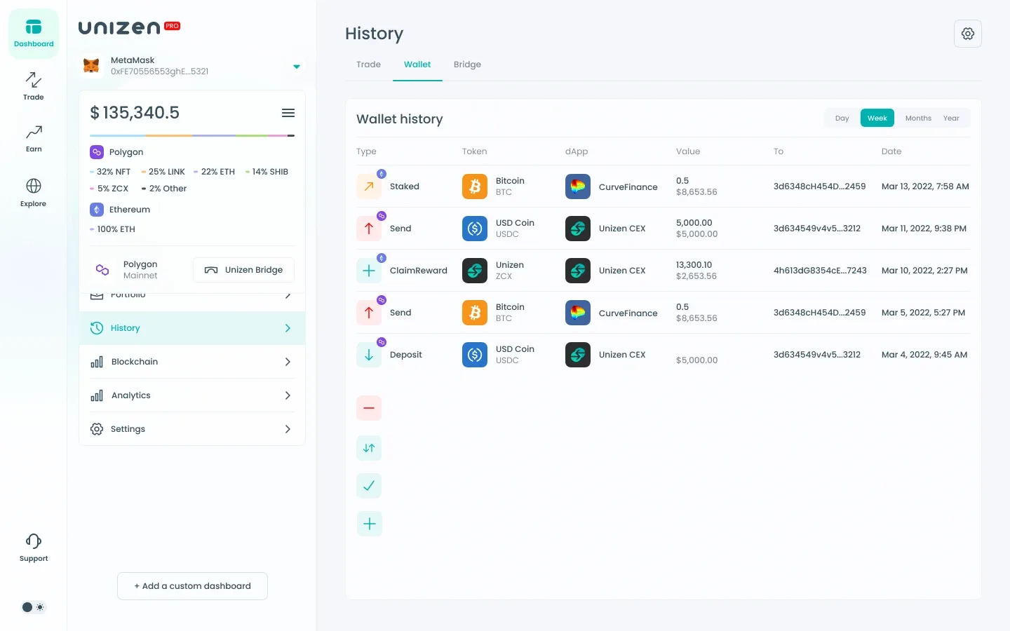Image resolution: width=1010 pixels, height=631 pixels.
Task: Click the USD Coin icon in the Mar 11 row
Action: tap(475, 229)
